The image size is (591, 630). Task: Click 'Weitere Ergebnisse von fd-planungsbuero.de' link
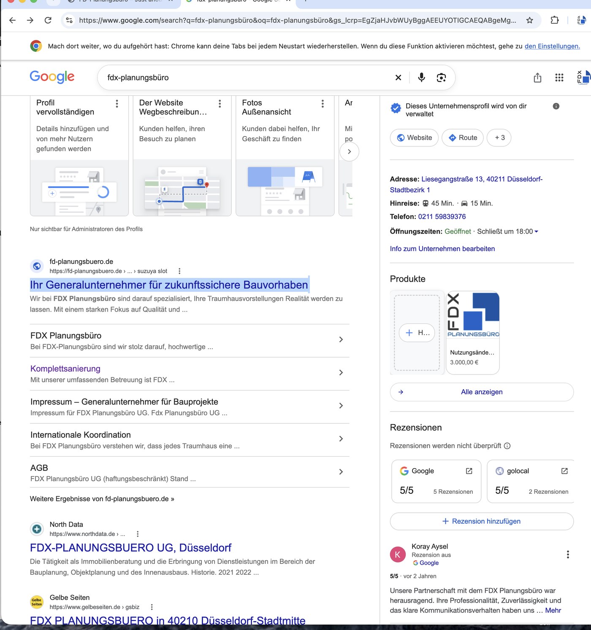click(x=102, y=499)
